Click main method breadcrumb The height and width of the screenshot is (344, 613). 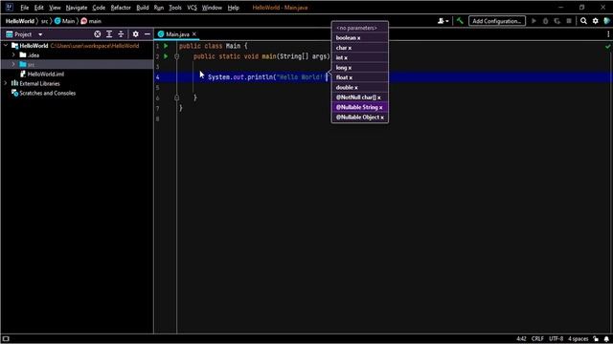pyautogui.click(x=91, y=21)
